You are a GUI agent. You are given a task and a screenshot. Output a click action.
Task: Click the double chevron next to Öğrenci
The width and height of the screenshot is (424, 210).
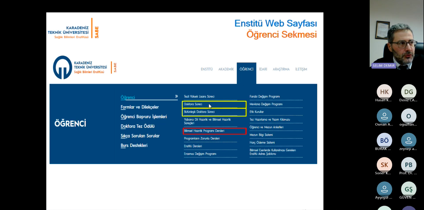176,96
